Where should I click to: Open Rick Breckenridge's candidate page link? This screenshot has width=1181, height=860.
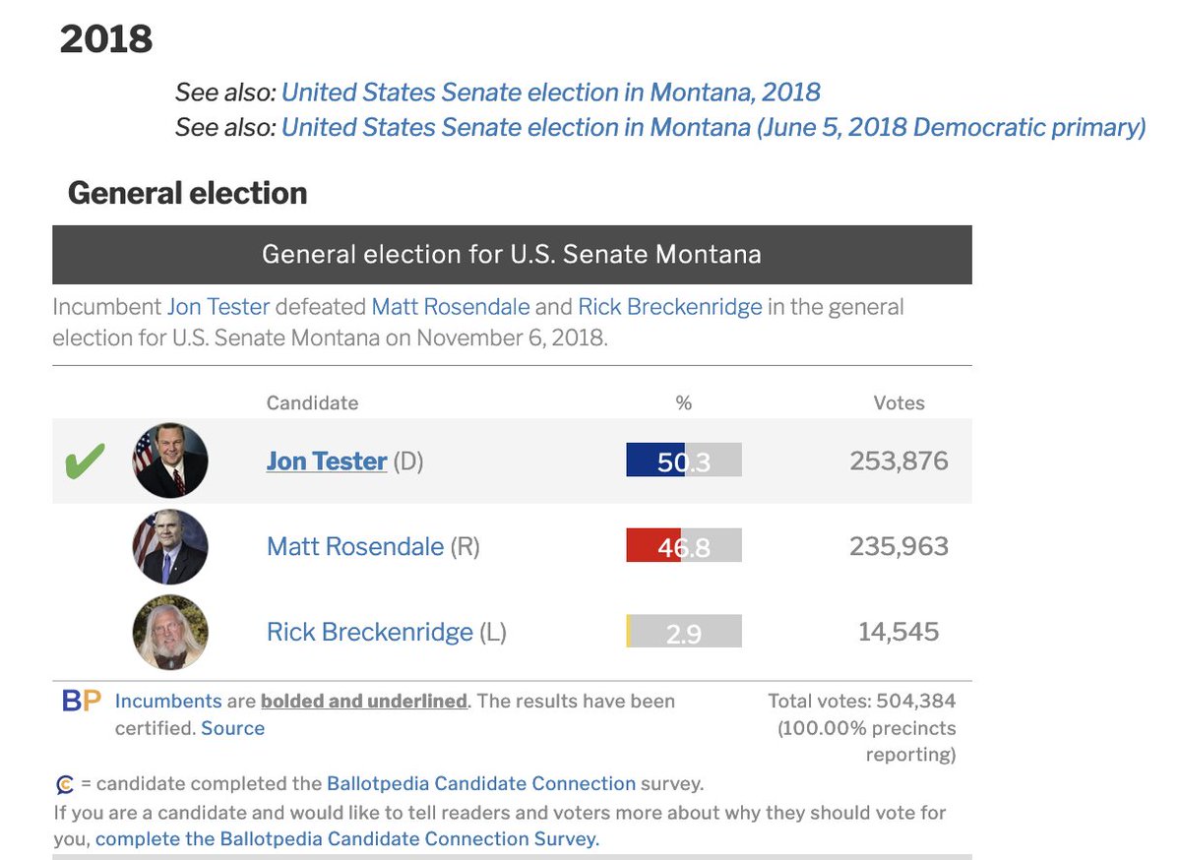click(x=369, y=632)
